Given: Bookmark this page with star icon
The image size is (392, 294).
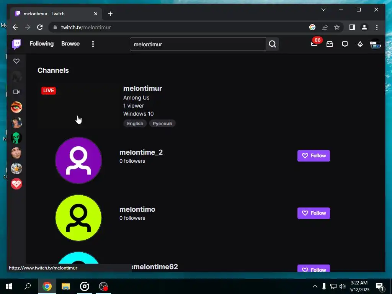Looking at the screenshot, I should pos(337,27).
